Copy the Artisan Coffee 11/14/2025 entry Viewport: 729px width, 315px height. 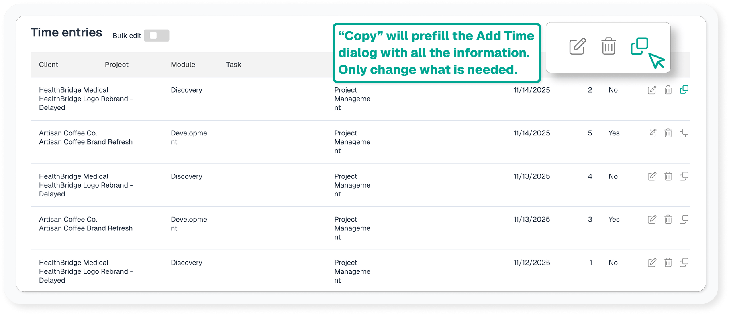pyautogui.click(x=684, y=133)
